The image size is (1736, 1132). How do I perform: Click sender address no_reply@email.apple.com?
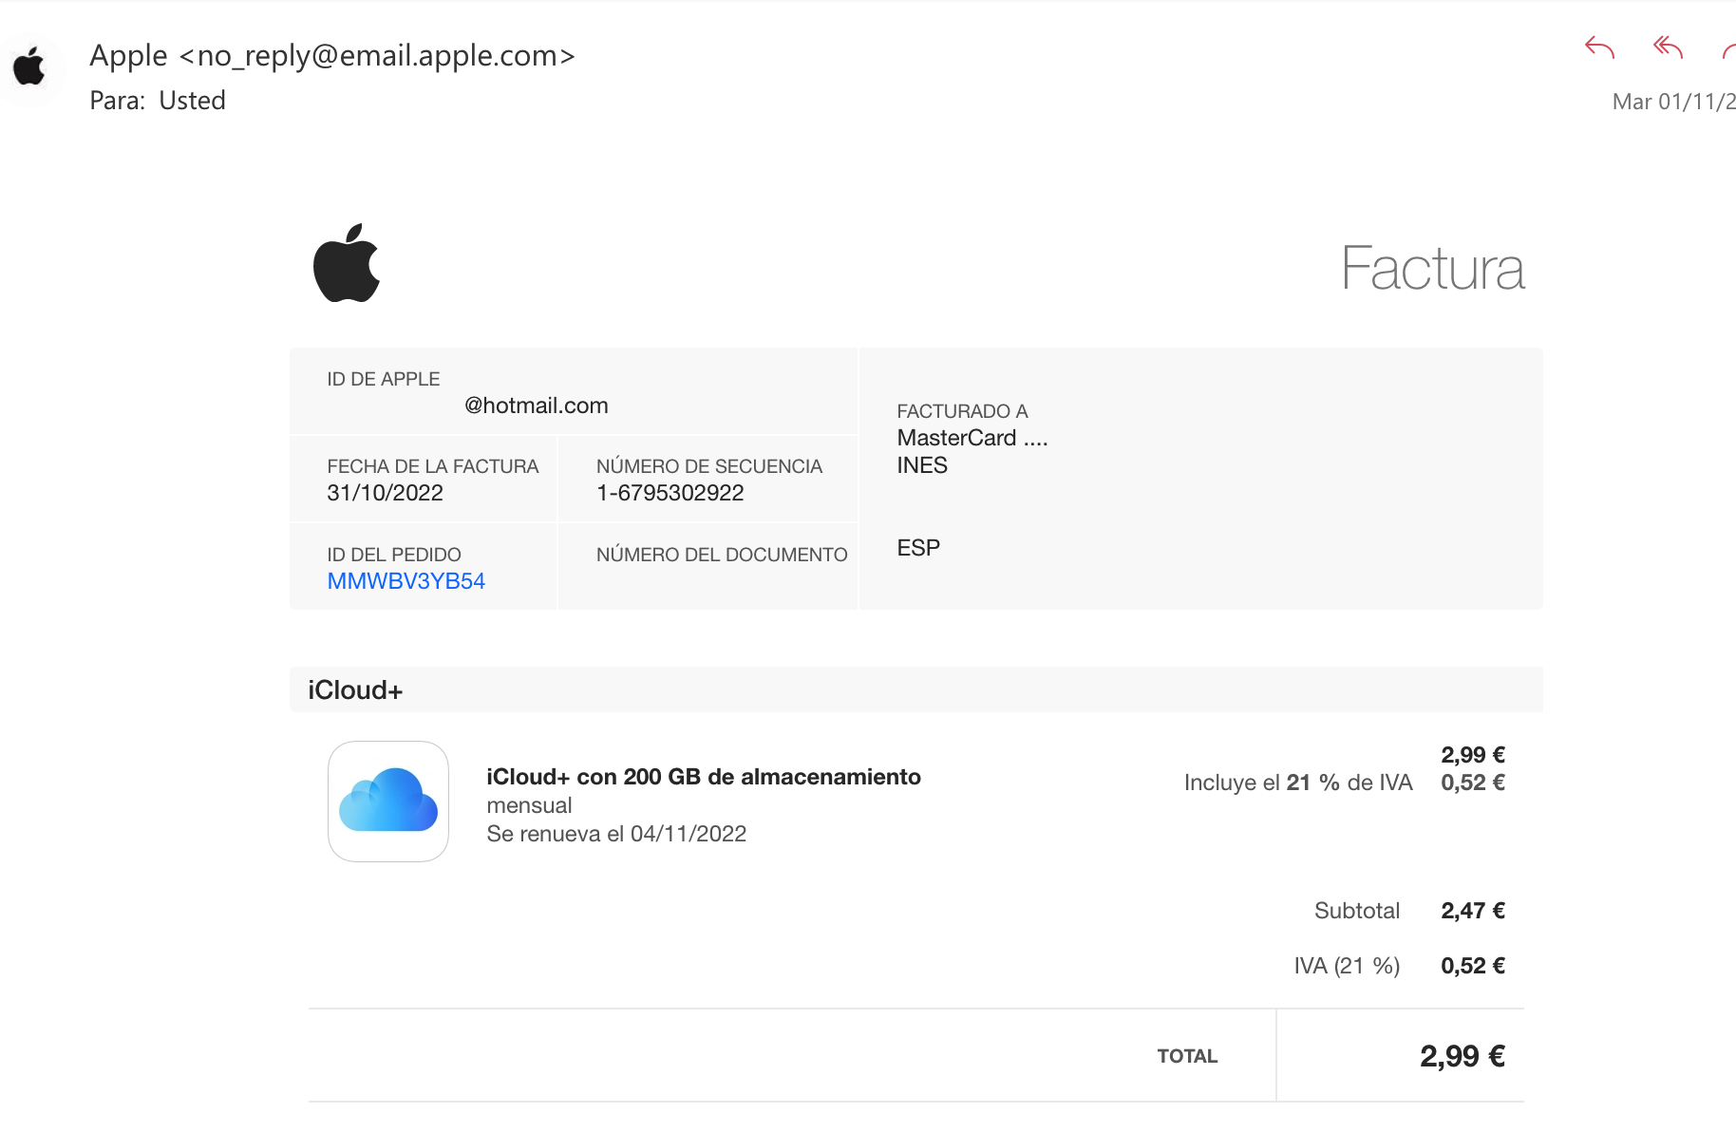pos(377,56)
